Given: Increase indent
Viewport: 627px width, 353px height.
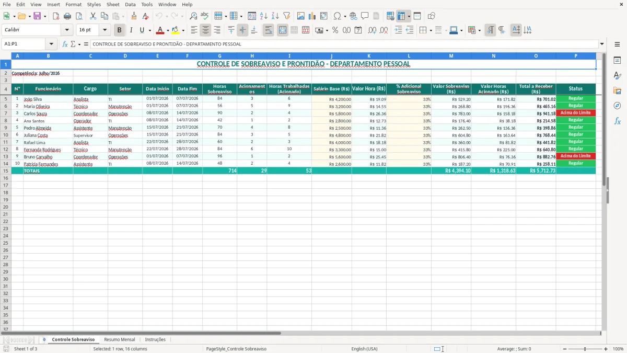Looking at the screenshot, I should pos(399,30).
